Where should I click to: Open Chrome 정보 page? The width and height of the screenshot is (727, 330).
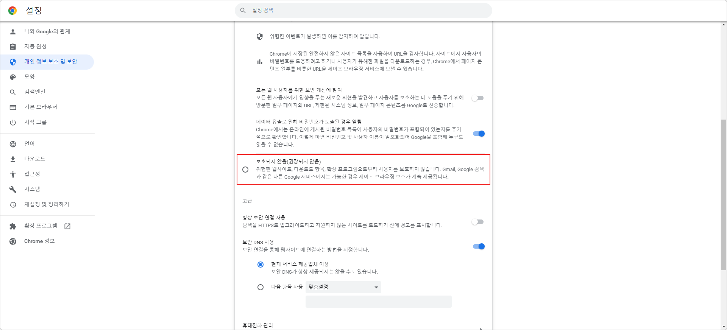(47, 241)
